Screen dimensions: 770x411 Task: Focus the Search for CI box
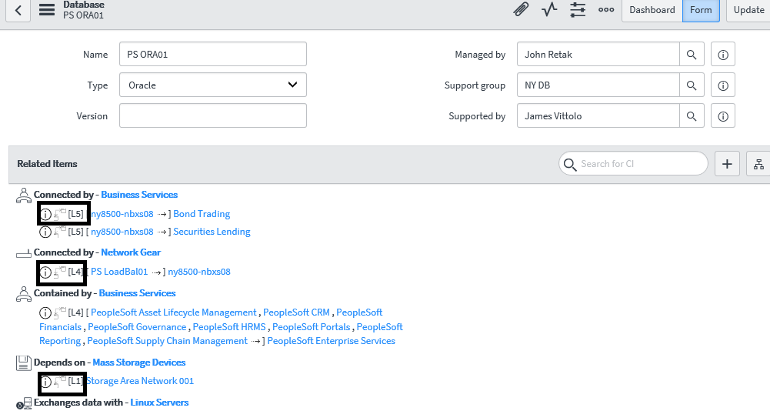pos(633,164)
